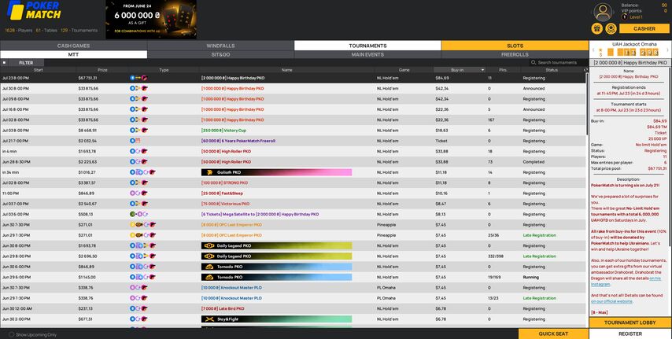Click the player avatar profile icon
This screenshot has height=339, width=672.
604,11
